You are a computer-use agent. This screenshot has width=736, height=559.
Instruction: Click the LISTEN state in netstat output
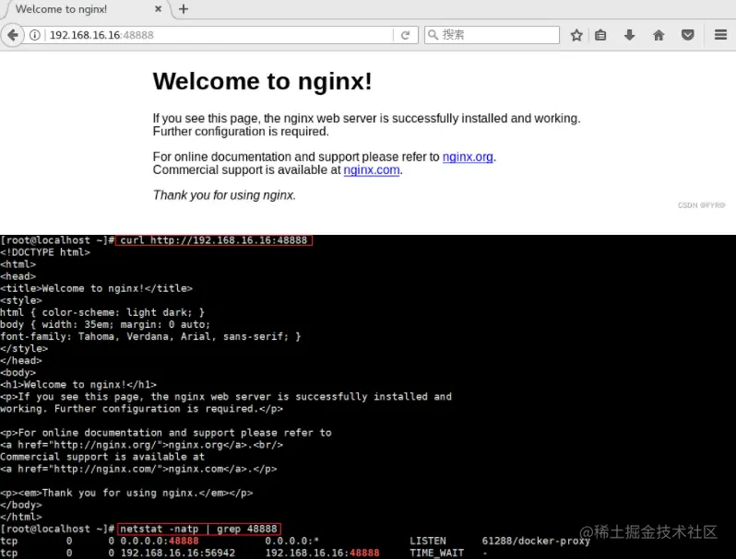(x=428, y=542)
